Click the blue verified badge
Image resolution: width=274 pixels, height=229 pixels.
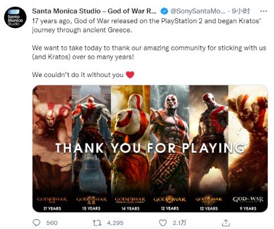tap(164, 11)
